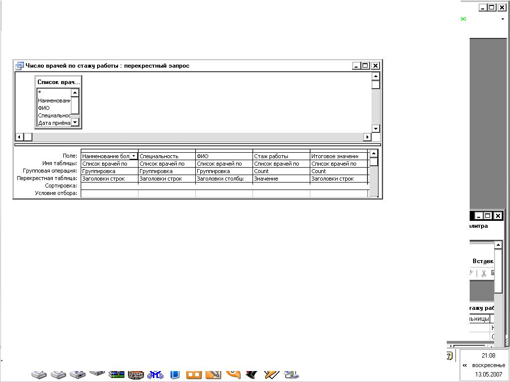
Task: Click Группировка under Специальность column
Action: (x=166, y=171)
